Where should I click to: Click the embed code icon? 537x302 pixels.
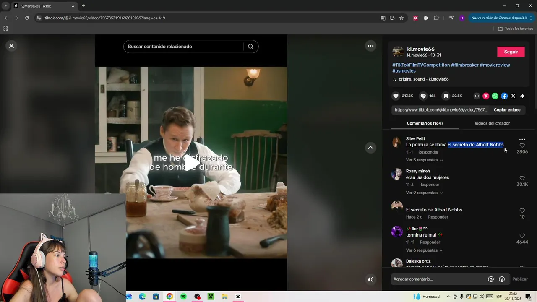coord(477,96)
